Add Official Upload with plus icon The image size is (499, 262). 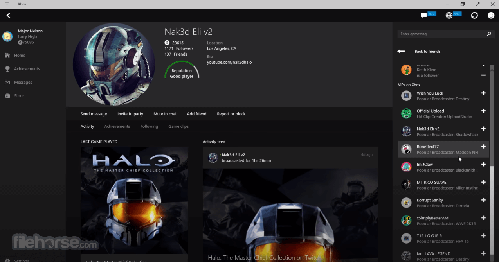click(x=483, y=111)
